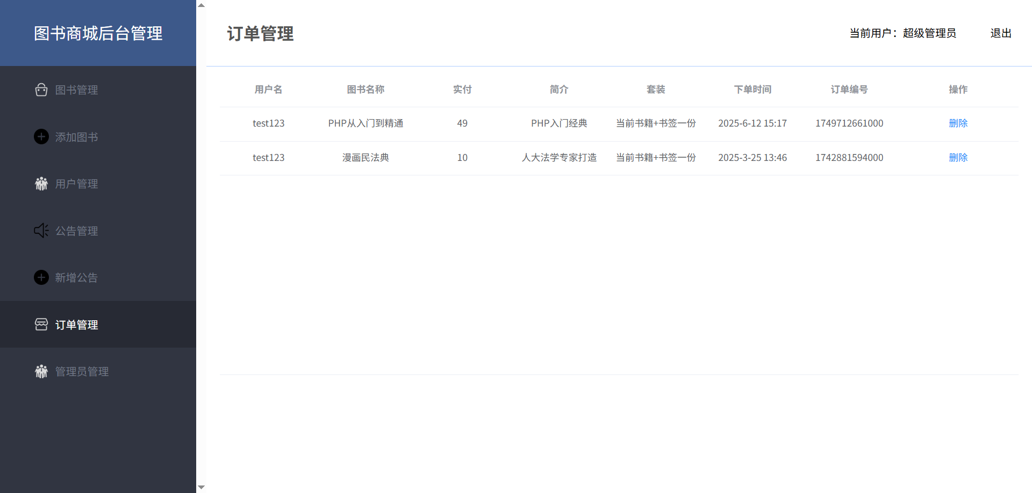The height and width of the screenshot is (493, 1032).
Task: Click the 实付 column header
Action: pyautogui.click(x=462, y=90)
